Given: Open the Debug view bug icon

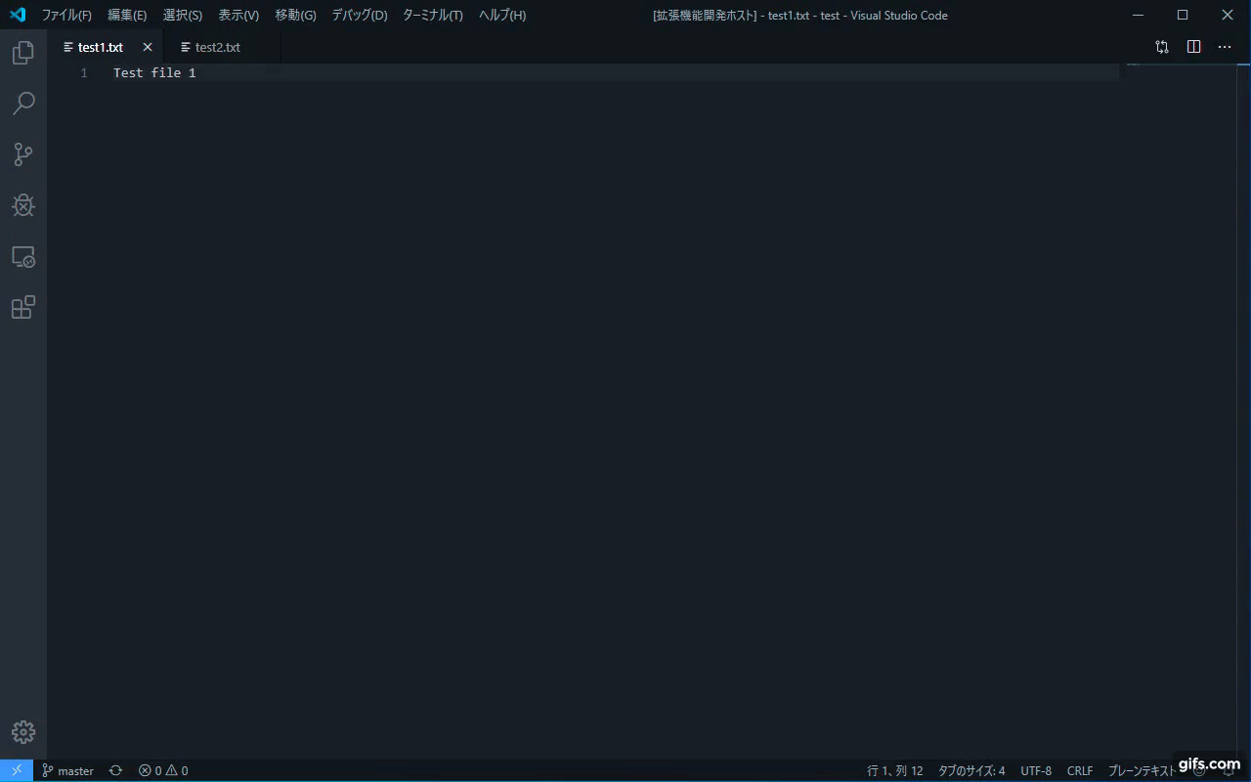Looking at the screenshot, I should 23,205.
